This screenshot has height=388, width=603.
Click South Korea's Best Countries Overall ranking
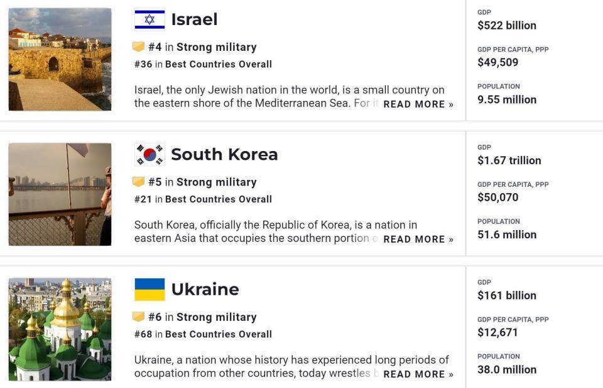pos(218,199)
